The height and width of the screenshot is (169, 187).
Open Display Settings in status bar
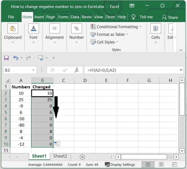click(120, 164)
